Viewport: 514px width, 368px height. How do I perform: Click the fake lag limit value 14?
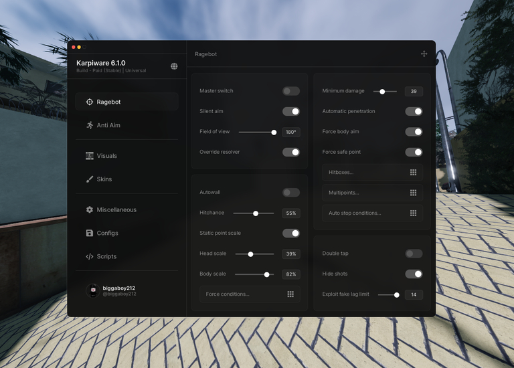414,294
